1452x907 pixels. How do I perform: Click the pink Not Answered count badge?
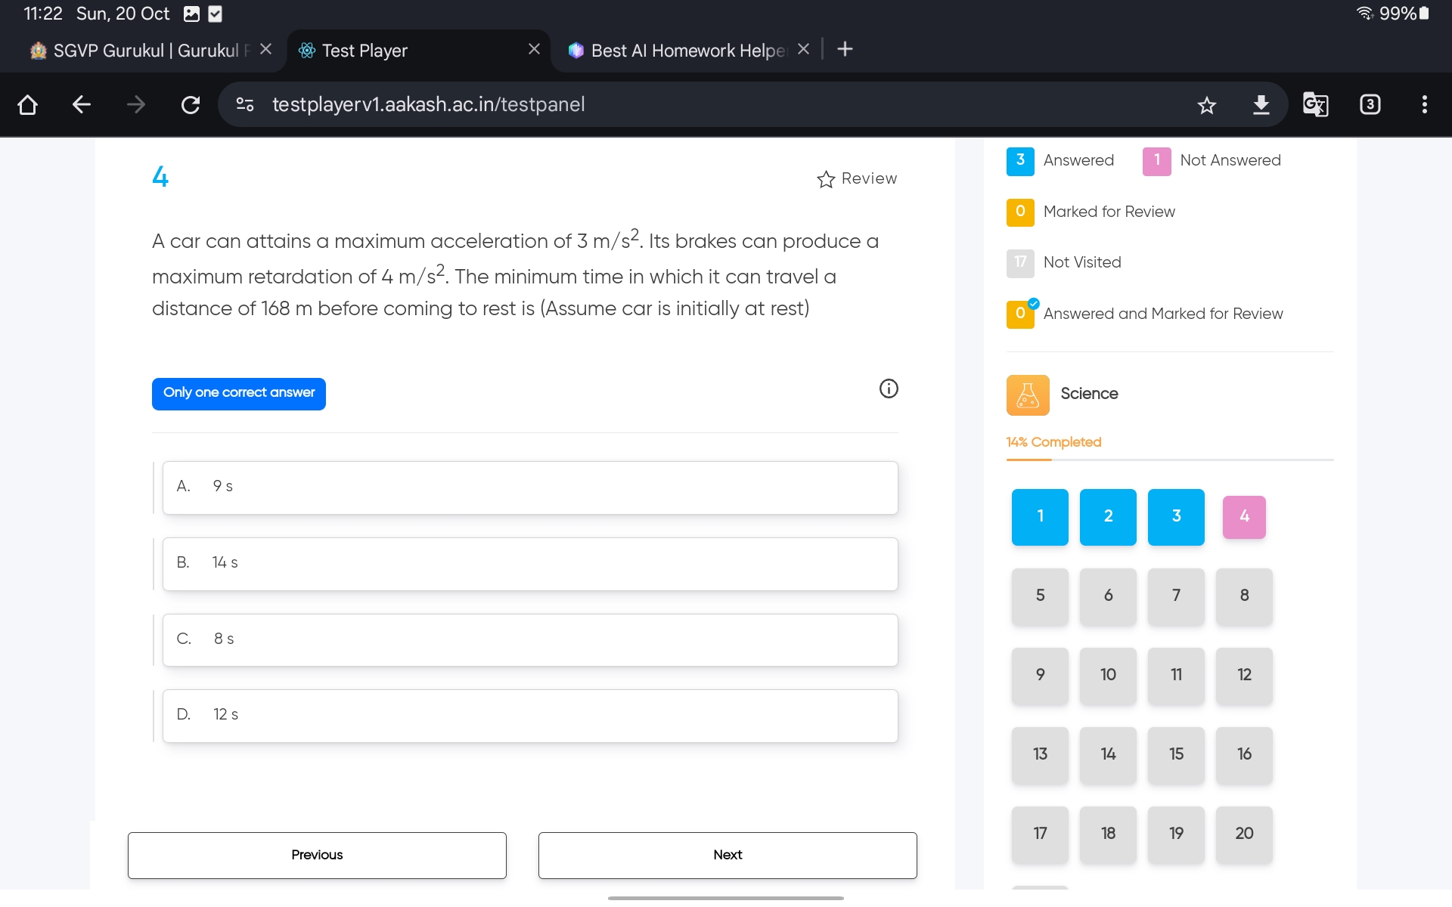click(x=1156, y=161)
